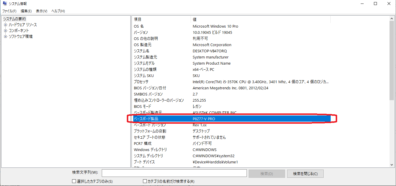Viewport: 396px width, 186px height.
Task: Expand the ソフトウェア環境 tree node
Action: tap(6, 36)
